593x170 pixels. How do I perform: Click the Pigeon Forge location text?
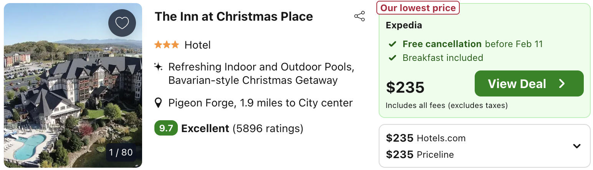pyautogui.click(x=260, y=103)
